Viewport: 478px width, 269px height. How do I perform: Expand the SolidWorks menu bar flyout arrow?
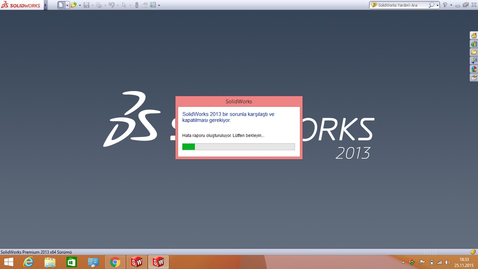[45, 5]
